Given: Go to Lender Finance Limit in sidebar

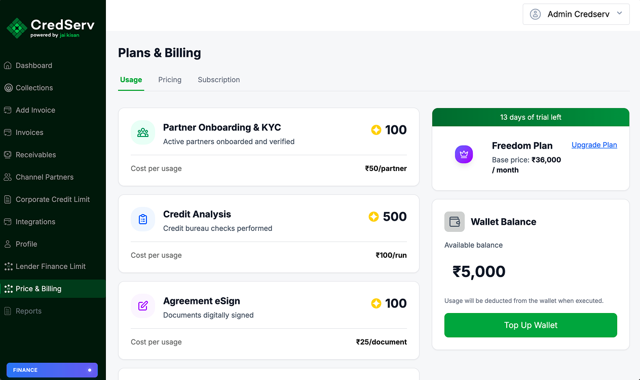Looking at the screenshot, I should 50,266.
